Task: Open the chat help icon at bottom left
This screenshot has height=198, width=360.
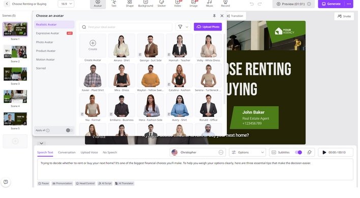Action: click(x=6, y=182)
